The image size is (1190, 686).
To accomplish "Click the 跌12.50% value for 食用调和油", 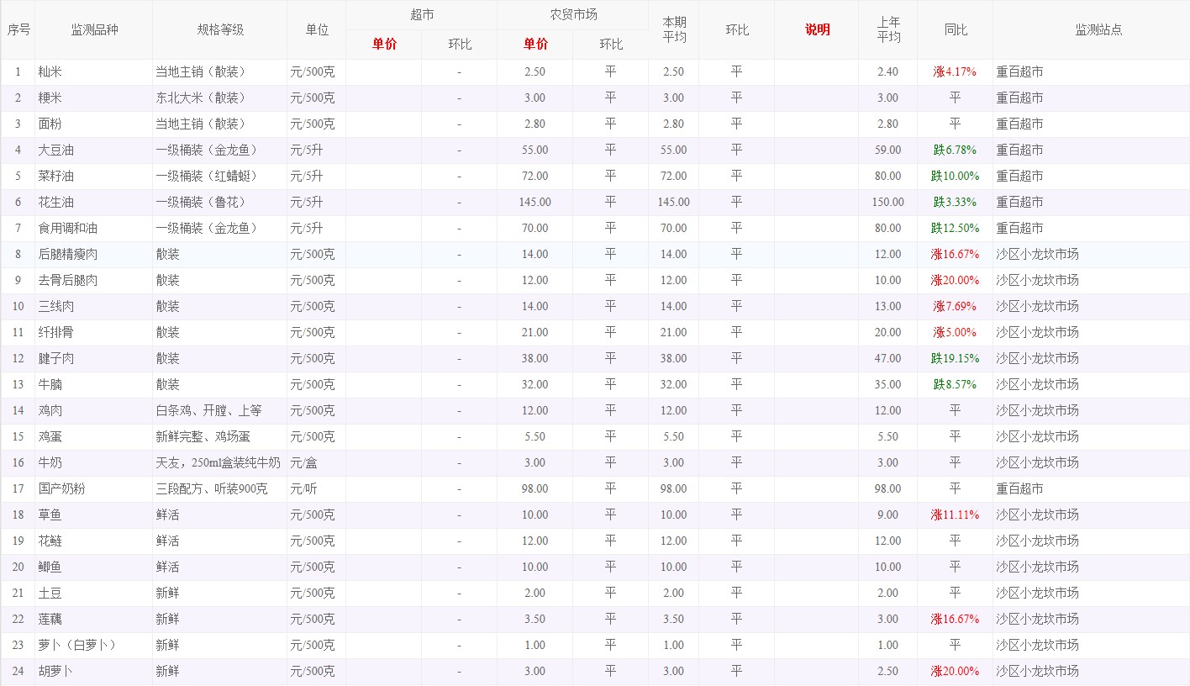I will pos(955,229).
